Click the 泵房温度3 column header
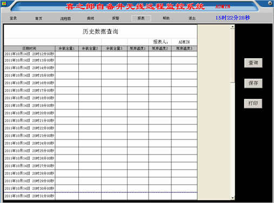The image size is (274, 203). click(x=184, y=48)
